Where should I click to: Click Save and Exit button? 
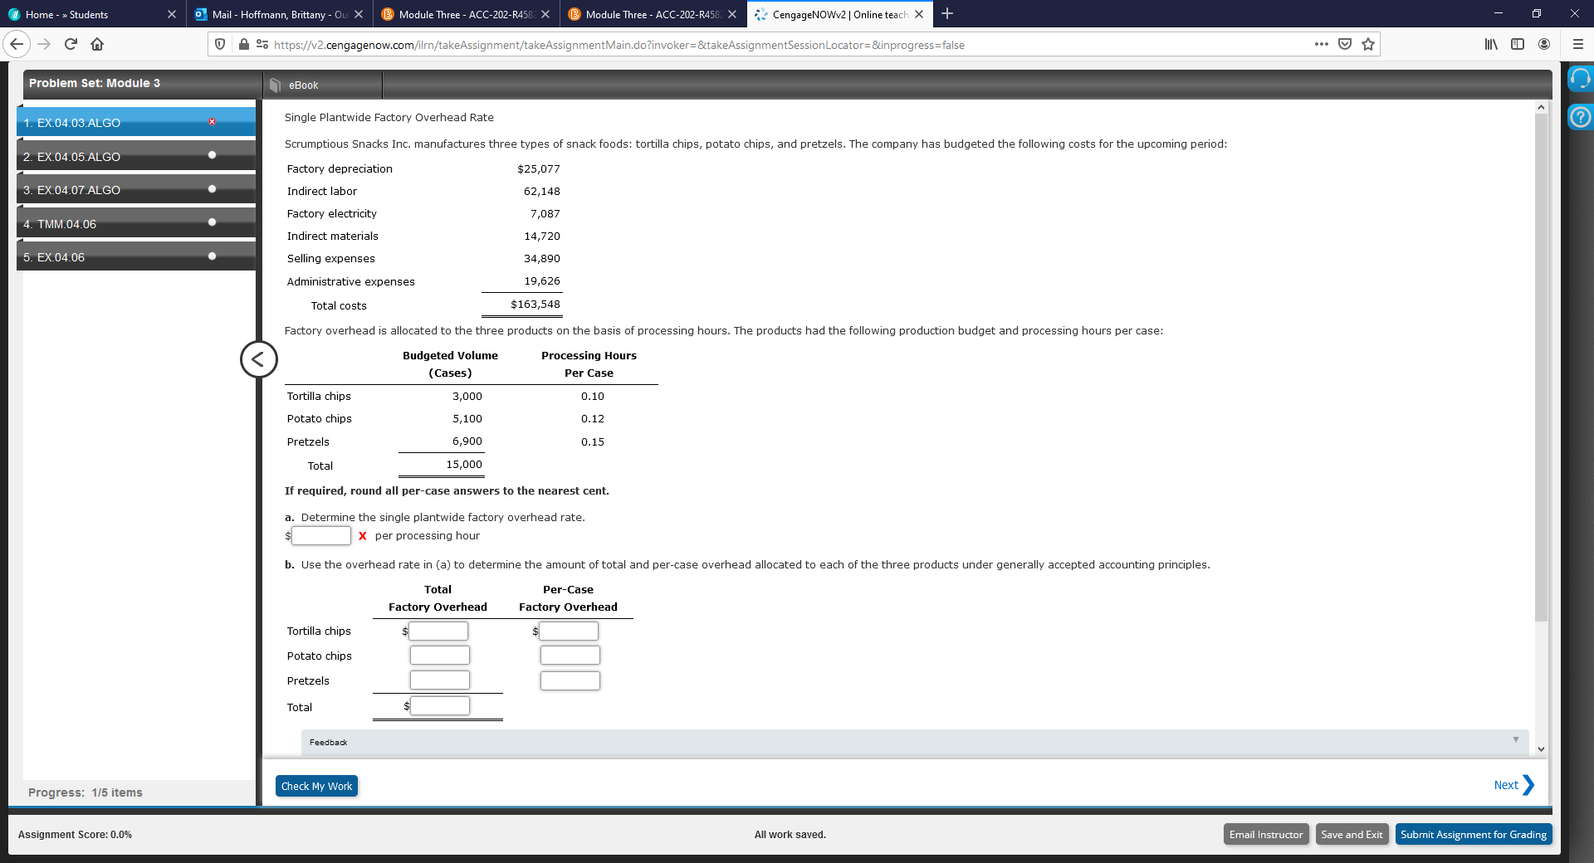tap(1352, 834)
